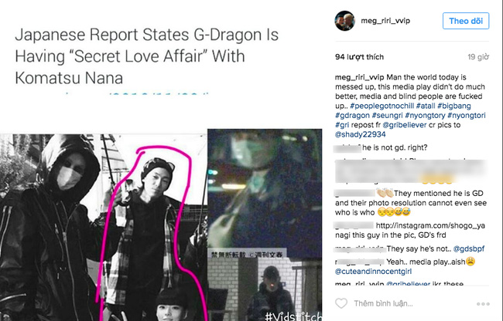This screenshot has height=321, width=503.
Task: Open the three-dot more options menu
Action: [483, 304]
